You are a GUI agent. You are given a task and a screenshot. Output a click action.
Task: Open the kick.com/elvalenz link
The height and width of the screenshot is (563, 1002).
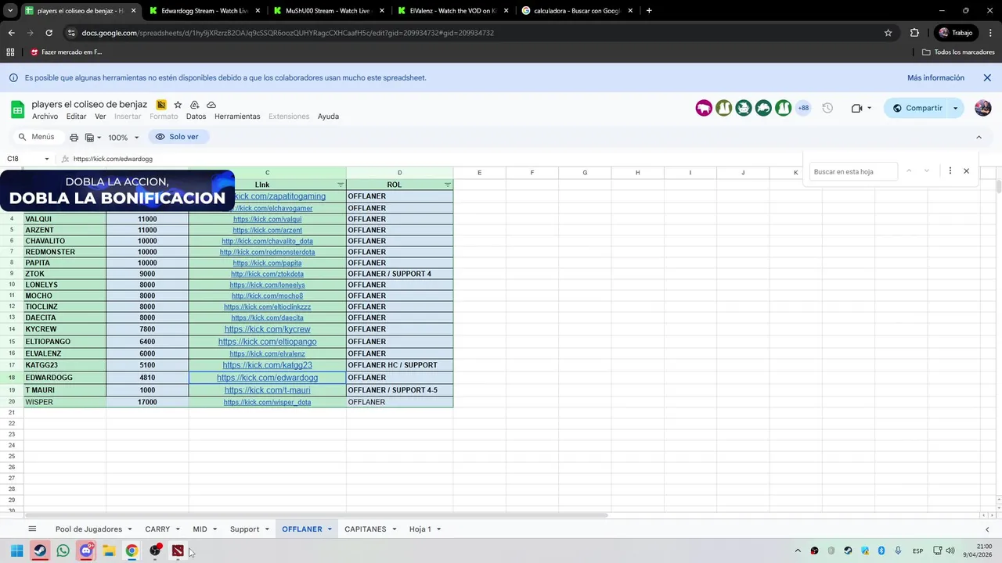267,353
